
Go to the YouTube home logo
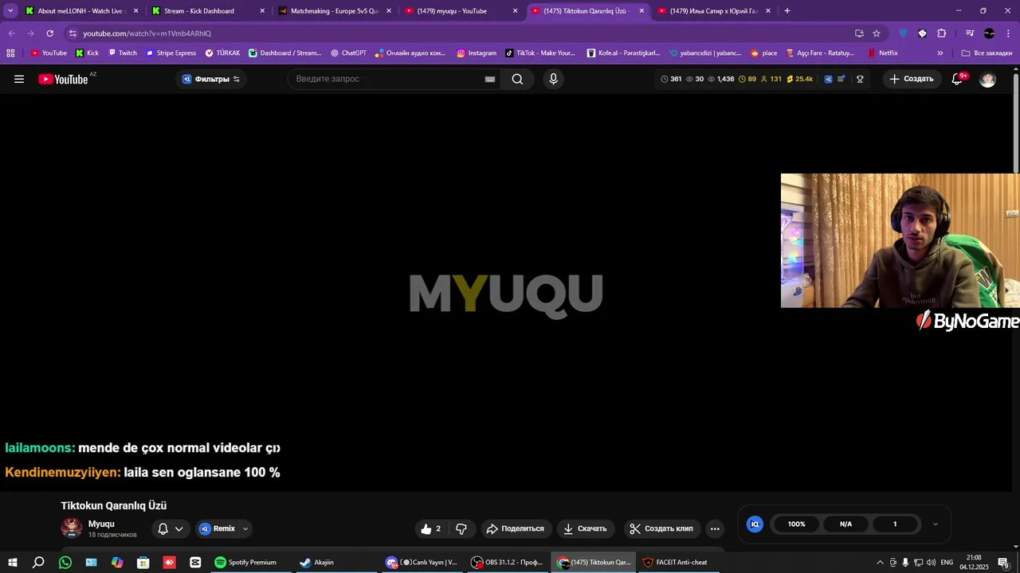coord(63,79)
